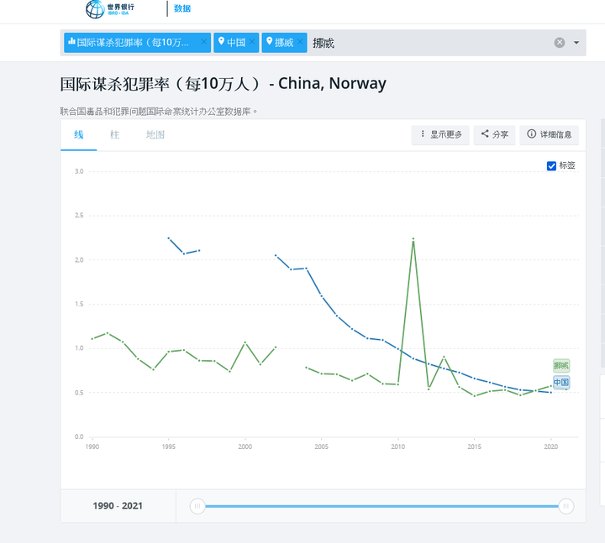Click the bar-chart icon in indicator chip

pos(71,41)
